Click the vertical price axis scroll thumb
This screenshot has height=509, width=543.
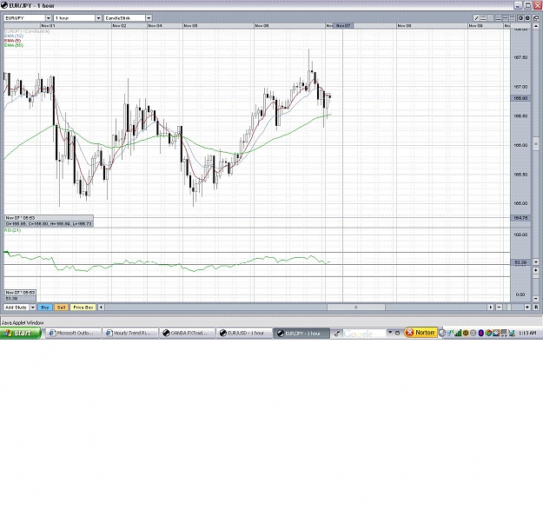click(536, 143)
